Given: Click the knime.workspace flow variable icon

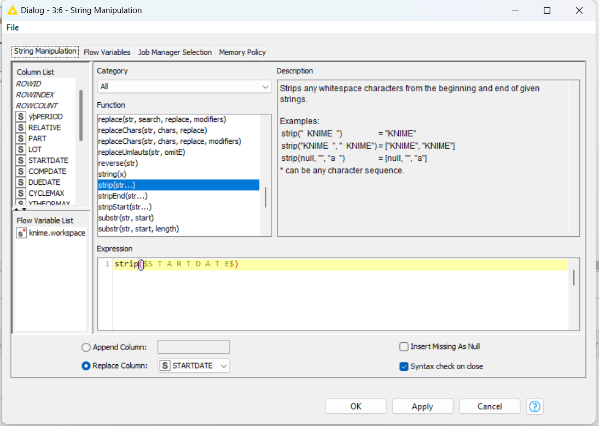Looking at the screenshot, I should 21,233.
